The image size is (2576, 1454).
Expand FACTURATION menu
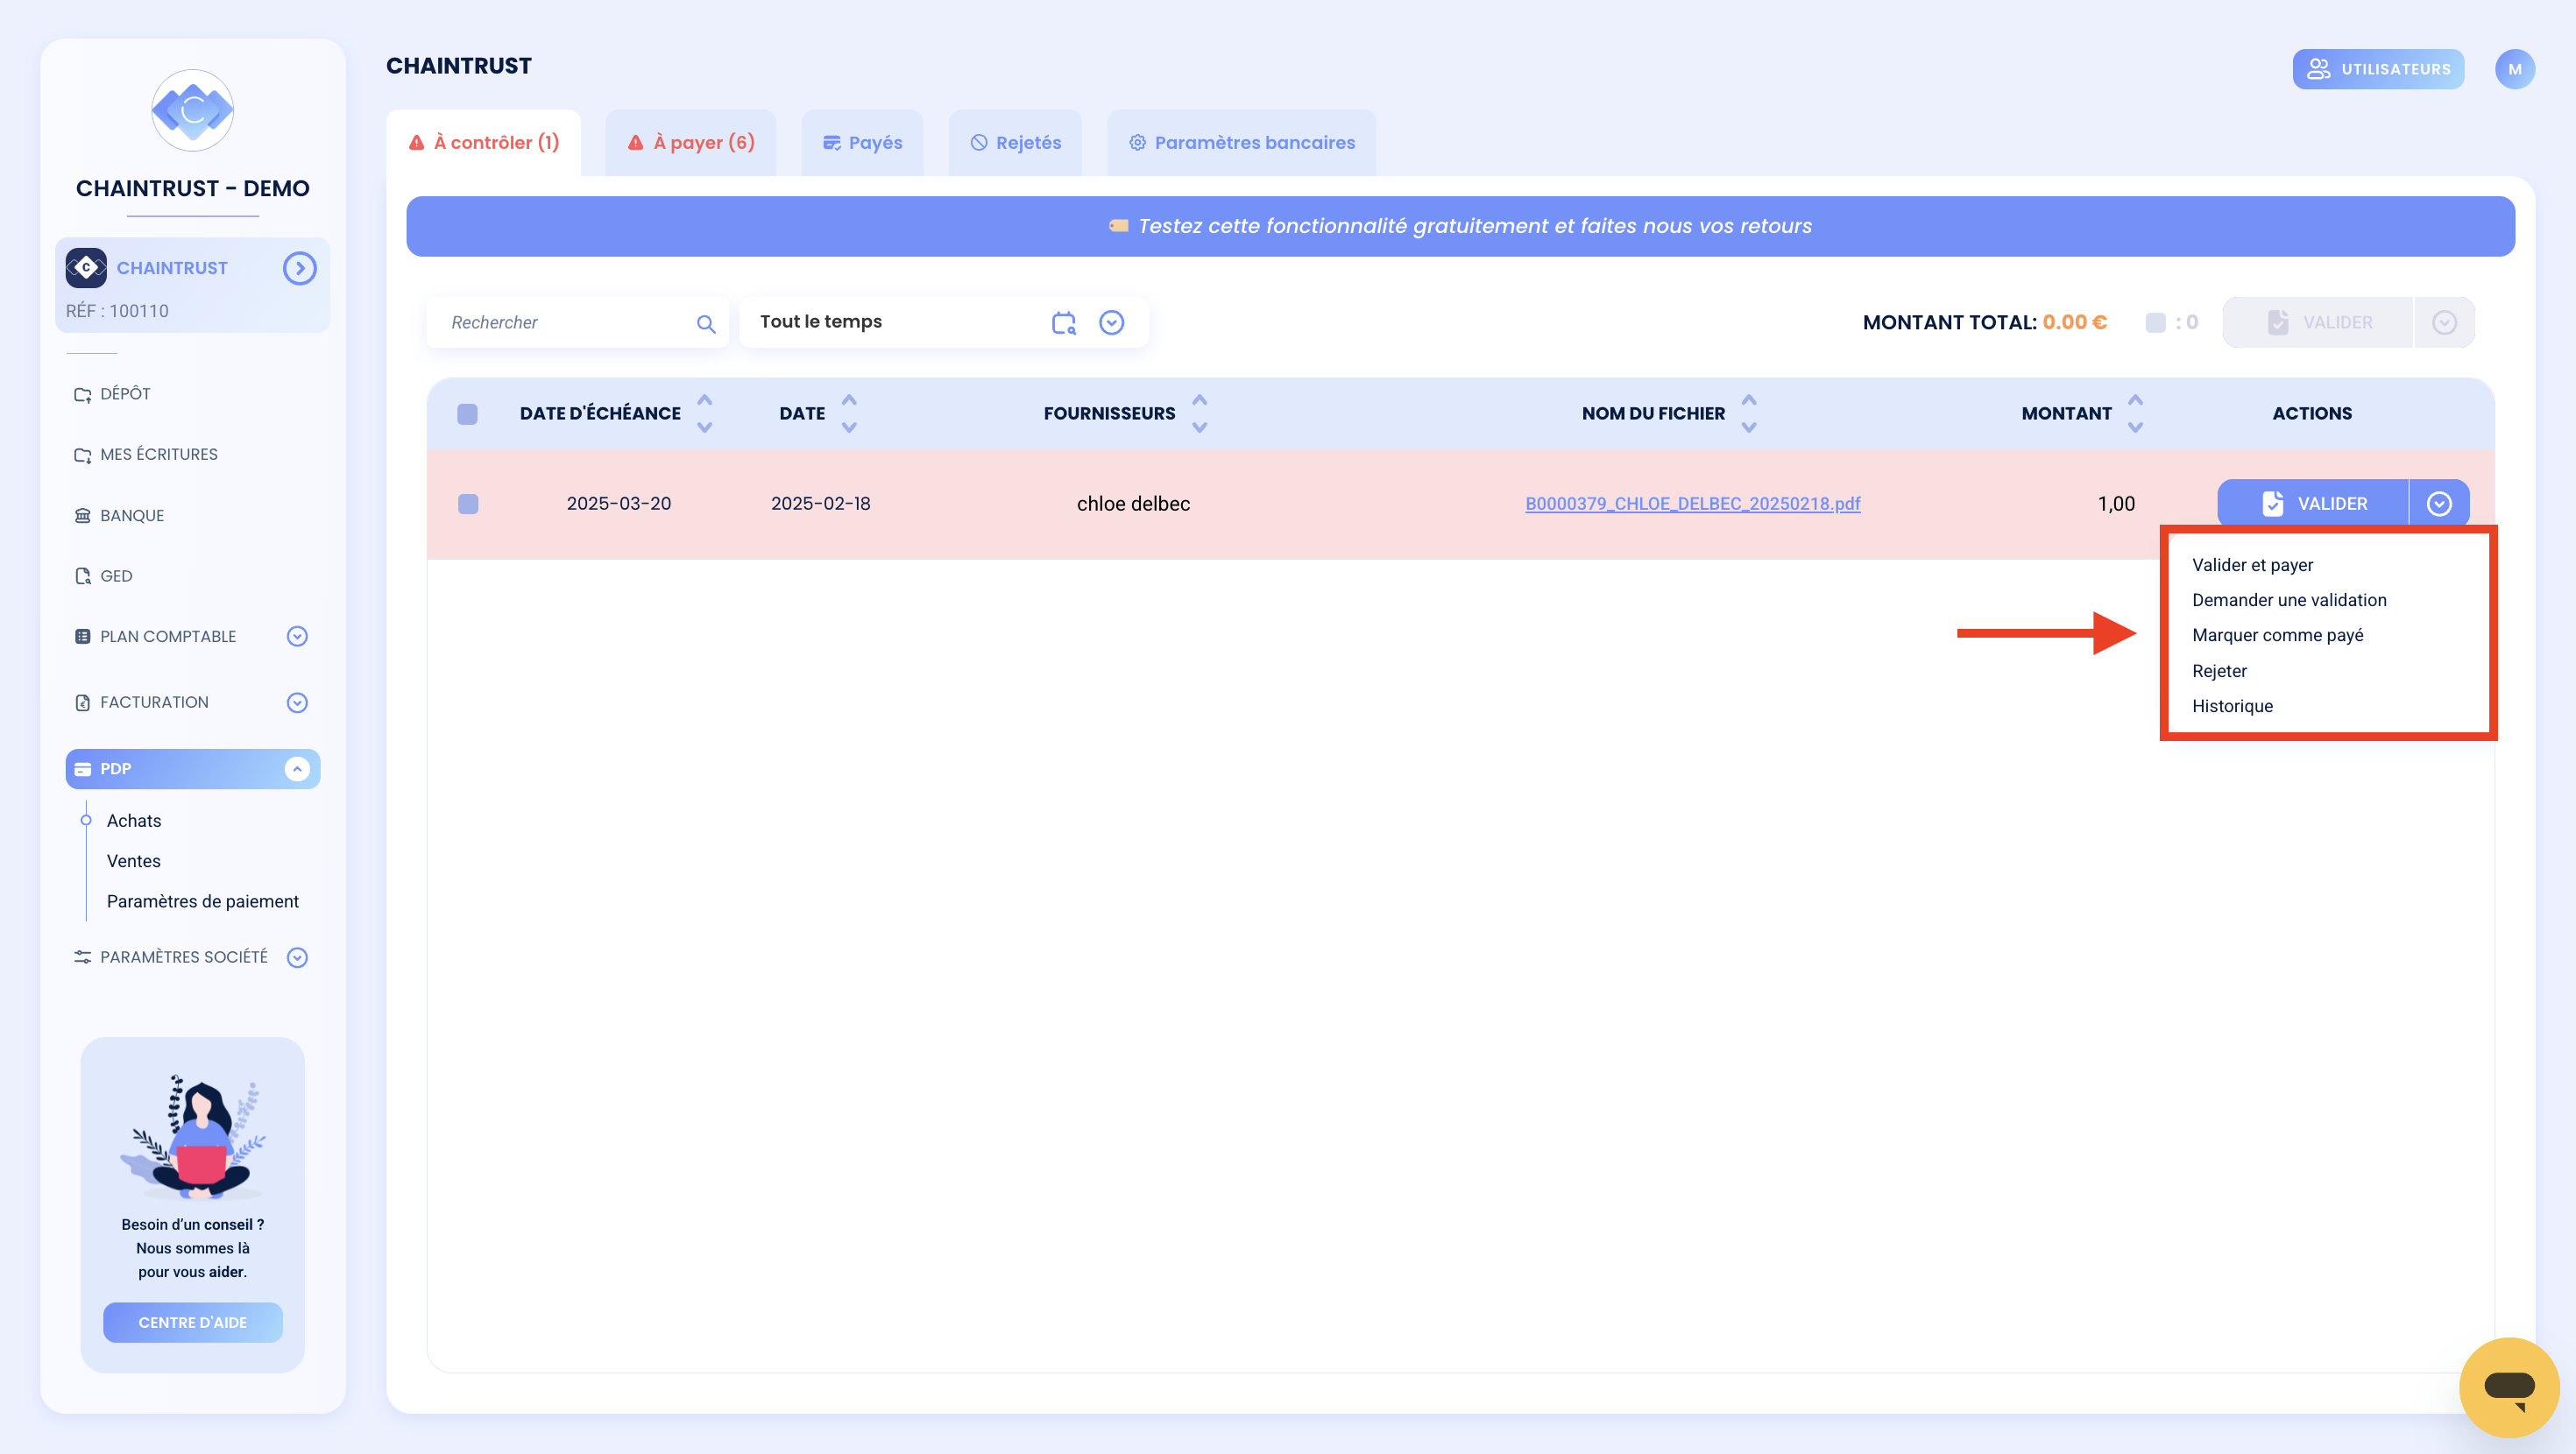(x=297, y=703)
